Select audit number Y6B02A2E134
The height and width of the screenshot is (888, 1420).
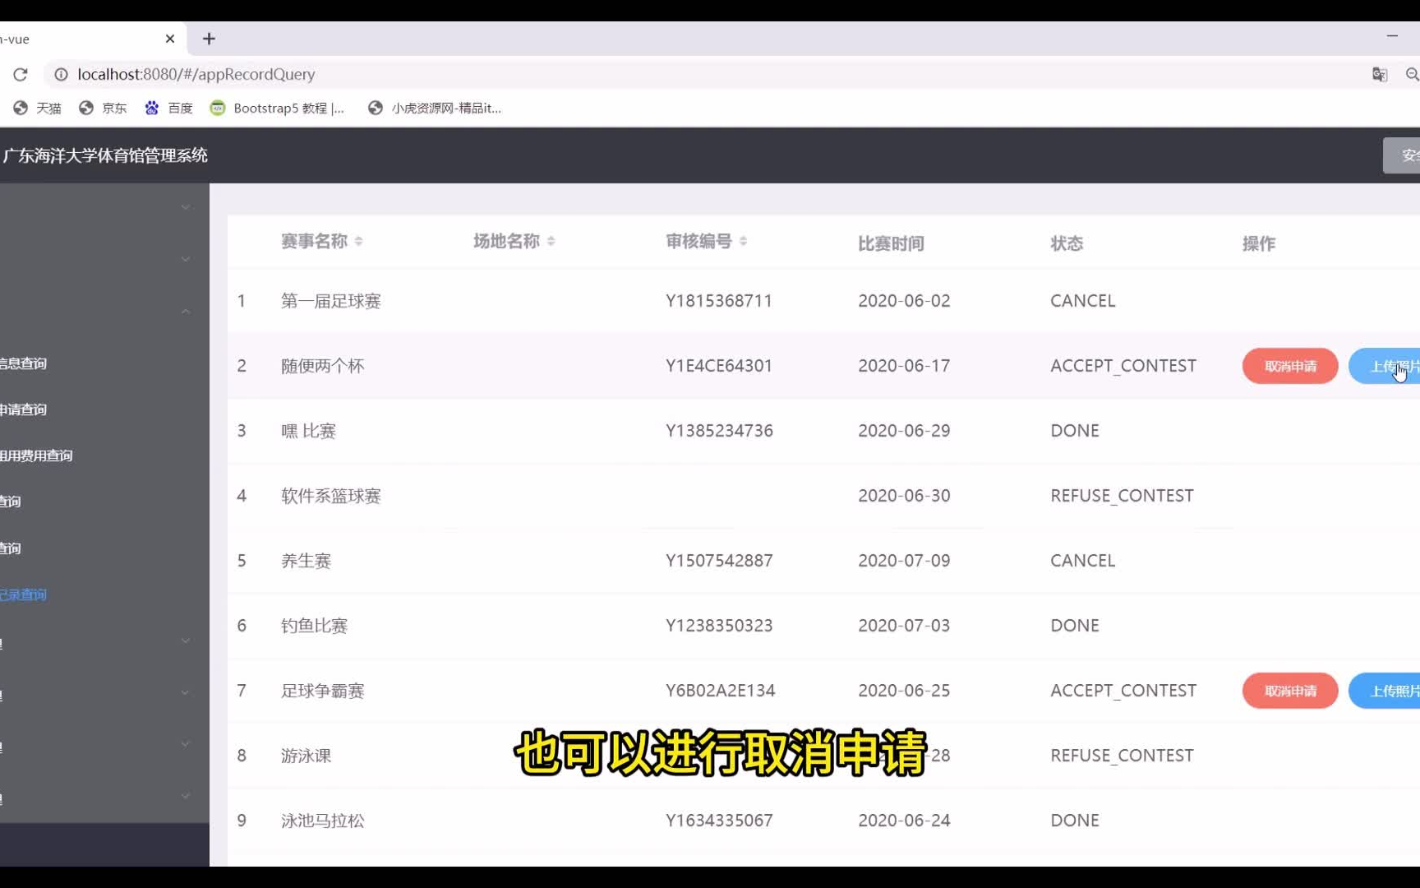click(x=721, y=691)
